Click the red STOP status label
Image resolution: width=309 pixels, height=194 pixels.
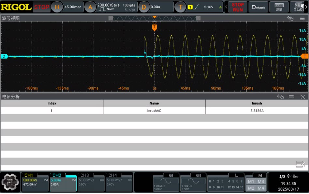pyautogui.click(x=42, y=7)
